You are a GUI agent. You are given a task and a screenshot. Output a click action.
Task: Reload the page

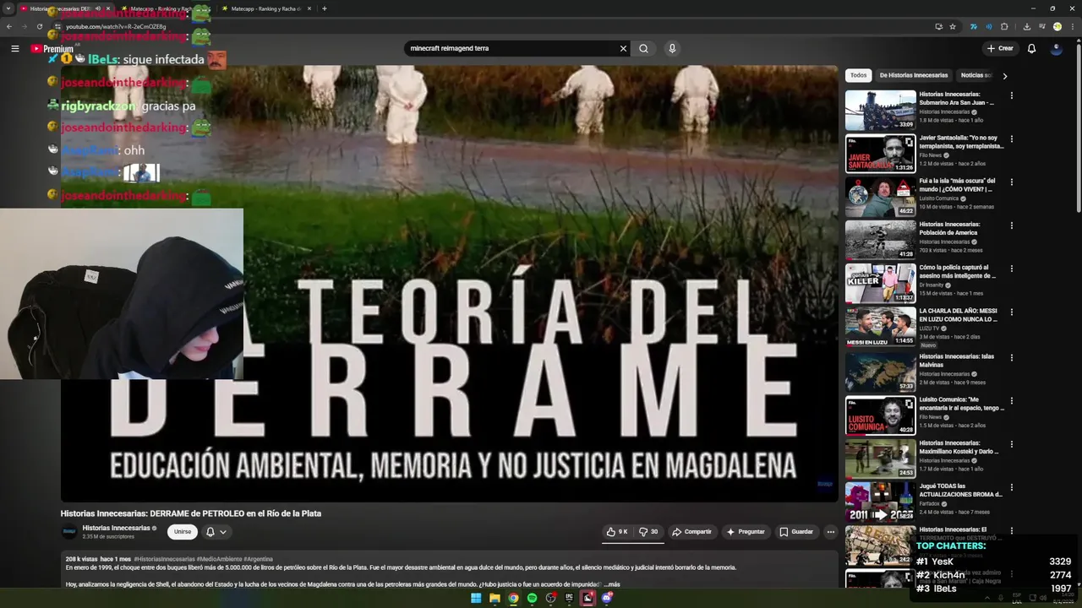click(x=39, y=26)
